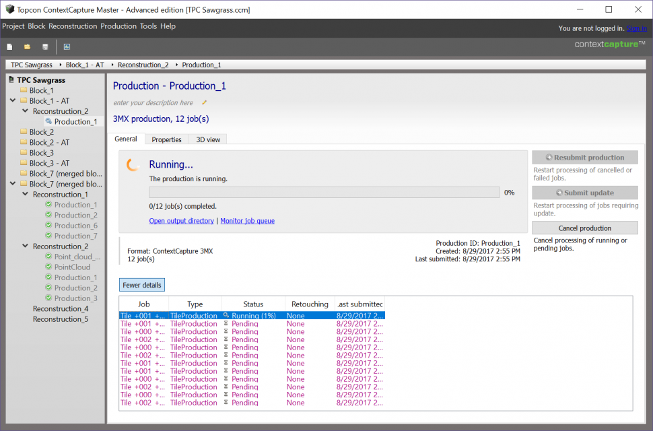Select the Reconstruction_5 tree item
The width and height of the screenshot is (653, 431).
[x=61, y=319]
